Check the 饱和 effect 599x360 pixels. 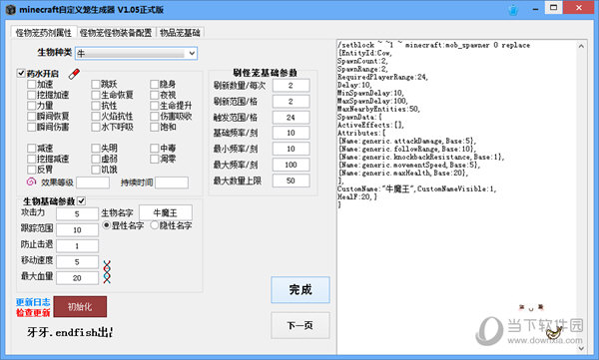click(155, 127)
